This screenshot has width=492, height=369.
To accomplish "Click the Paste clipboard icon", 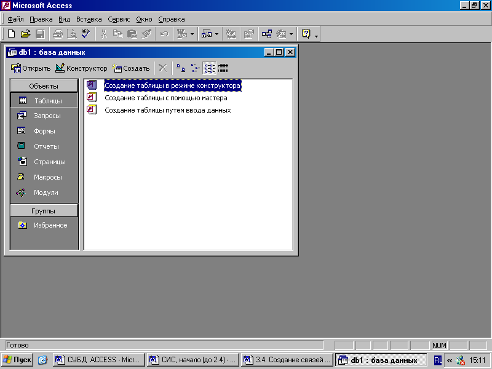I will [x=132, y=34].
